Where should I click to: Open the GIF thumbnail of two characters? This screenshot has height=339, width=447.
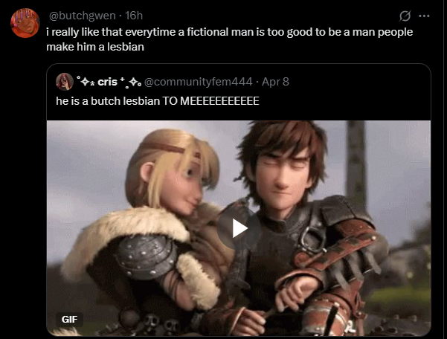(x=239, y=228)
